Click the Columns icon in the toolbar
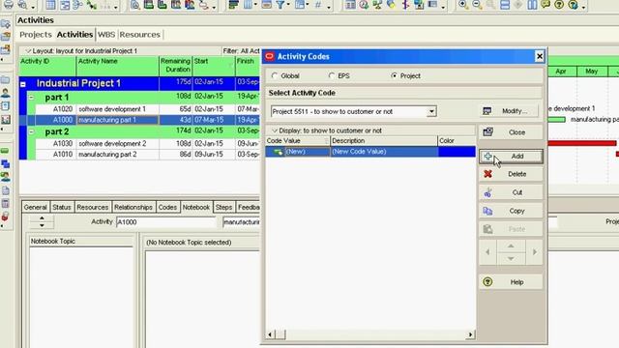 tap(248, 5)
